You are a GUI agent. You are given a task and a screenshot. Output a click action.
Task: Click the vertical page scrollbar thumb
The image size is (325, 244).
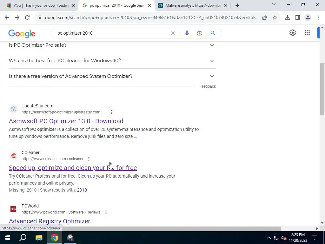point(322,89)
